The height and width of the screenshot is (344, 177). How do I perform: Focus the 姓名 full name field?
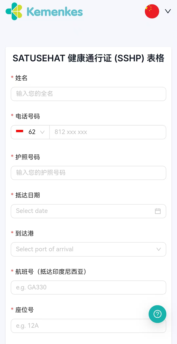tap(88, 94)
